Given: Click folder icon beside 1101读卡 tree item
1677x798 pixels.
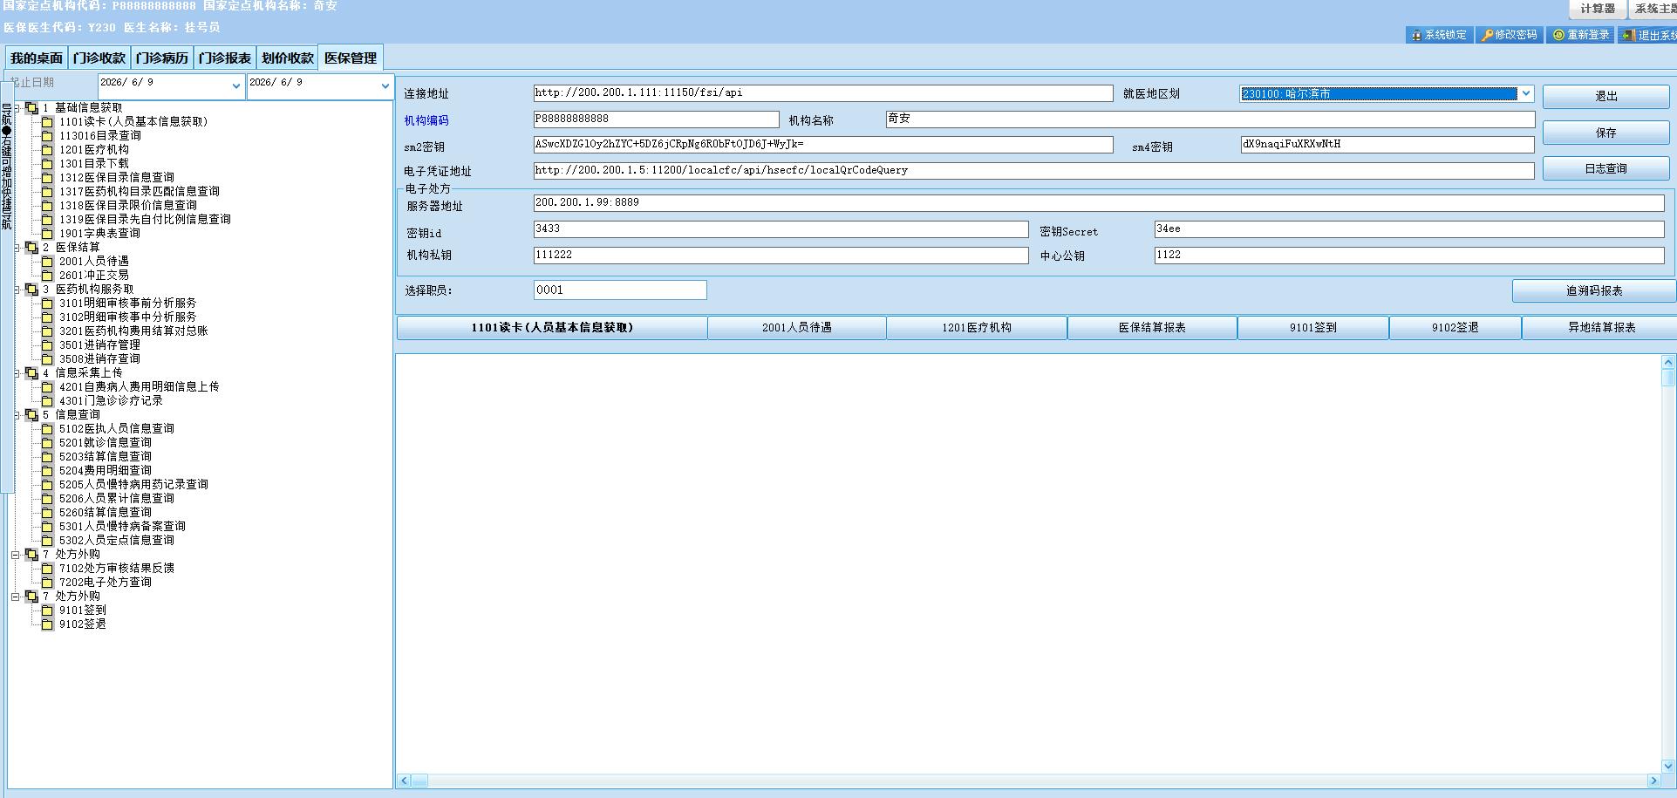Looking at the screenshot, I should point(48,122).
